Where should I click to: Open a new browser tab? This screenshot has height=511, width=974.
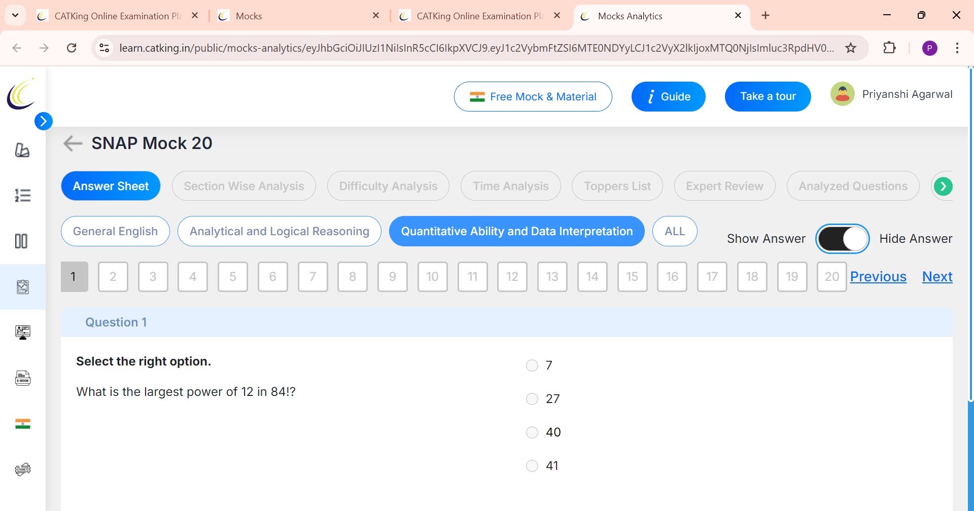coord(766,16)
